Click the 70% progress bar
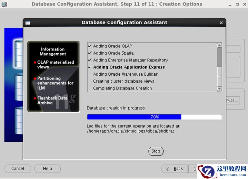The width and height of the screenshot is (248, 179). [155, 117]
